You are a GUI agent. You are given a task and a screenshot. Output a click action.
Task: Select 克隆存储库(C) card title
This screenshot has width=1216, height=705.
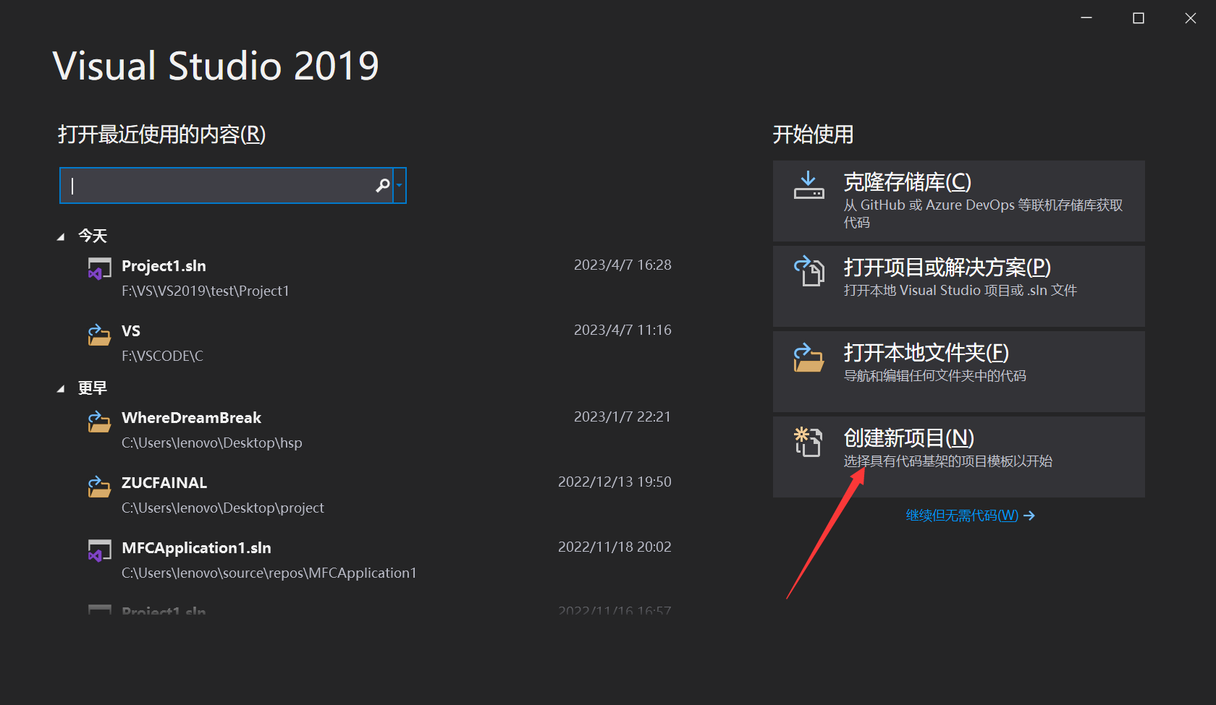pyautogui.click(x=907, y=182)
